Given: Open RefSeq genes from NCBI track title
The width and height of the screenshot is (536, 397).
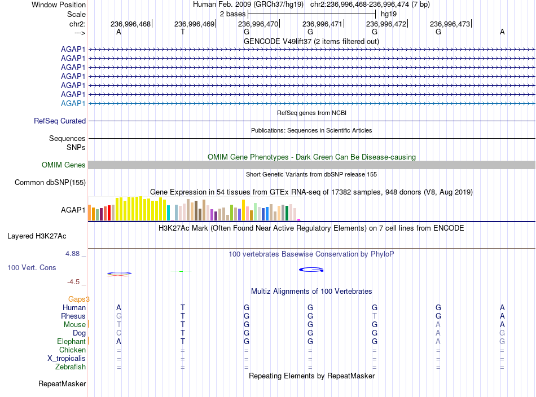Looking at the screenshot, I should coord(311,113).
